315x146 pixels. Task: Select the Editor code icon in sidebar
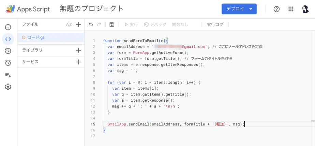(x=8, y=39)
